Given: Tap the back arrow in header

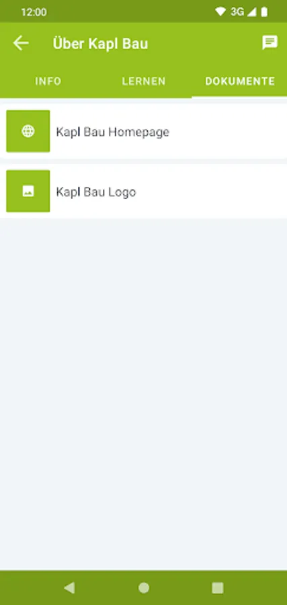Looking at the screenshot, I should (x=21, y=43).
